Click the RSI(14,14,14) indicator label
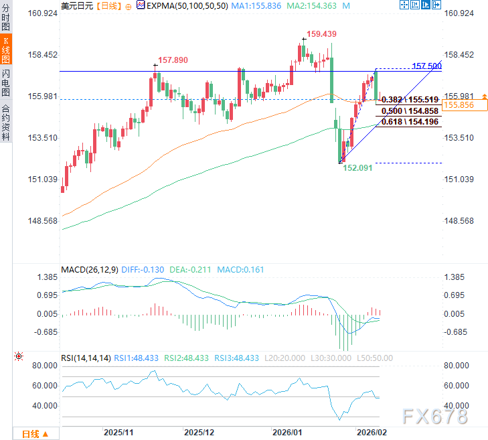488x440 pixels. tap(86, 358)
